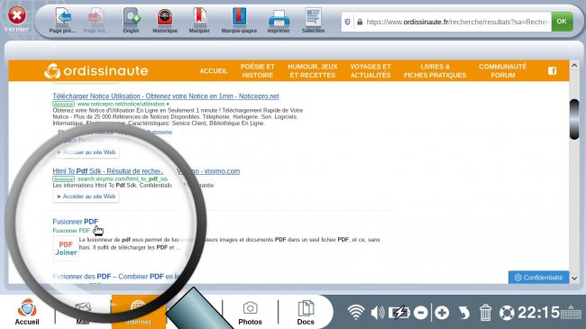
Task: Open the lifebuoy help icon
Action: (507, 313)
